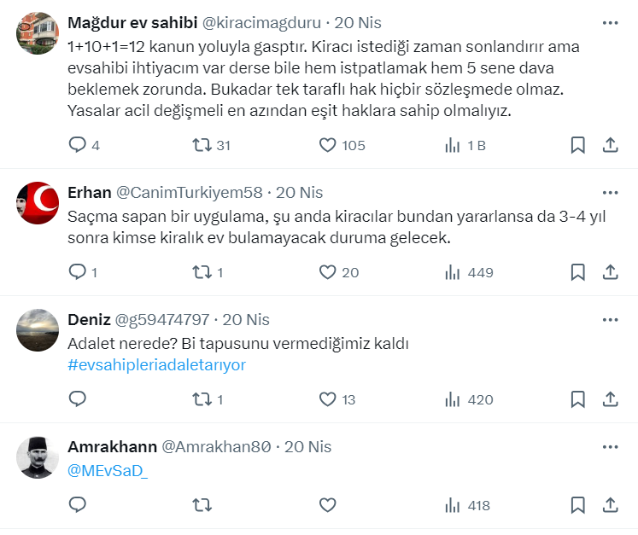This screenshot has width=638, height=535.
Task: View analytics for Erhan's tweet
Action: pyautogui.click(x=454, y=272)
